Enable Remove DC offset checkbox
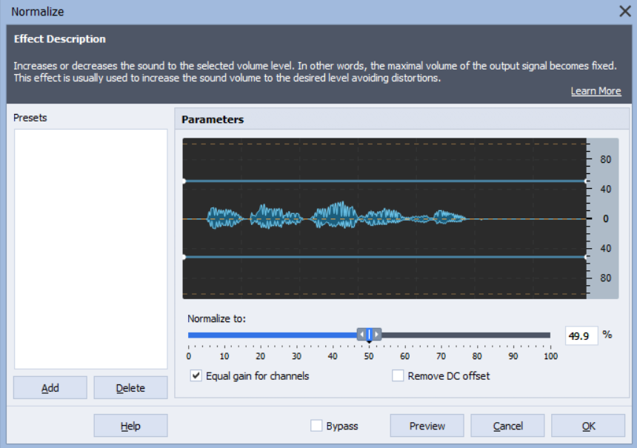This screenshot has width=637, height=448. tap(398, 375)
